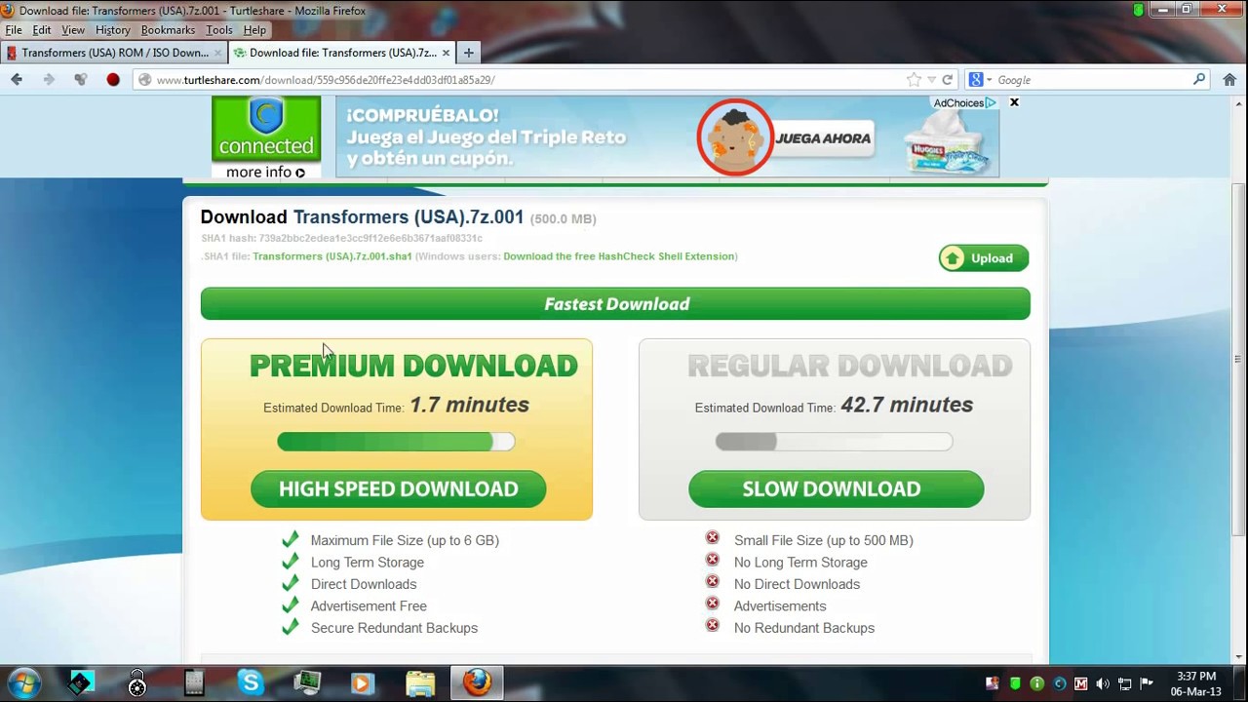This screenshot has width=1248, height=702.
Task: Click the green shield tray icon
Action: (1015, 684)
